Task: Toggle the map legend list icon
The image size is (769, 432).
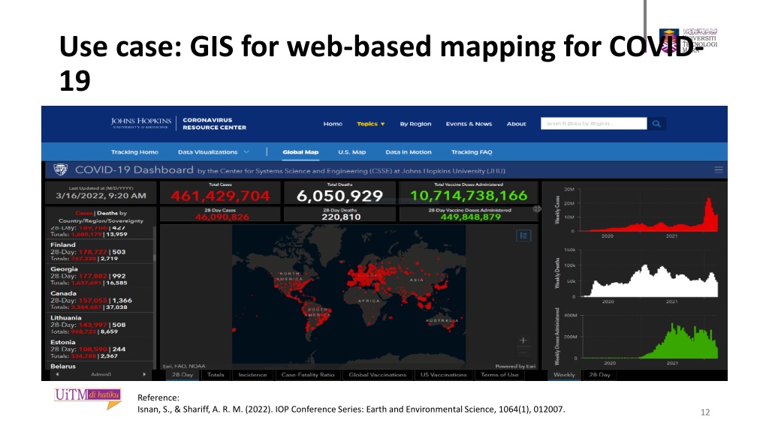Action: click(524, 235)
